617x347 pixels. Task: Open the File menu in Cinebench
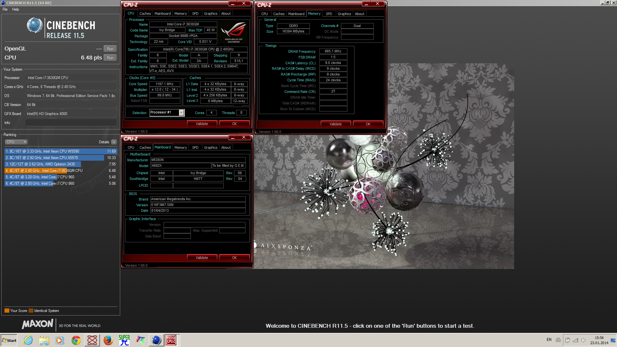coord(5,9)
